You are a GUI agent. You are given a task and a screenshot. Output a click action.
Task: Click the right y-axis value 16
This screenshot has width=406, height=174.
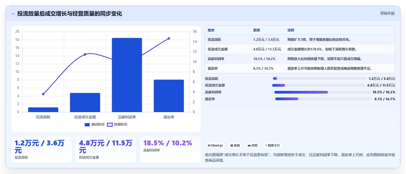coord(195,32)
